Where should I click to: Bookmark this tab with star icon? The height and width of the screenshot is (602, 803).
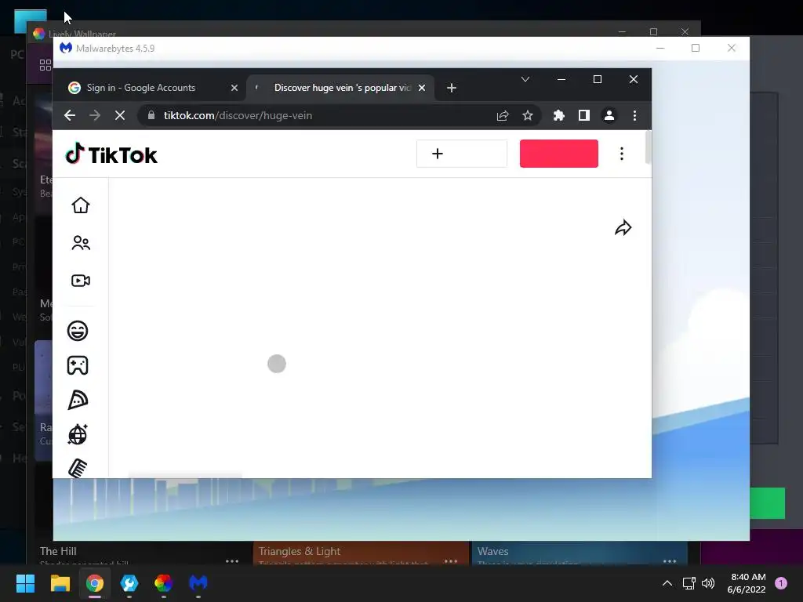(528, 116)
